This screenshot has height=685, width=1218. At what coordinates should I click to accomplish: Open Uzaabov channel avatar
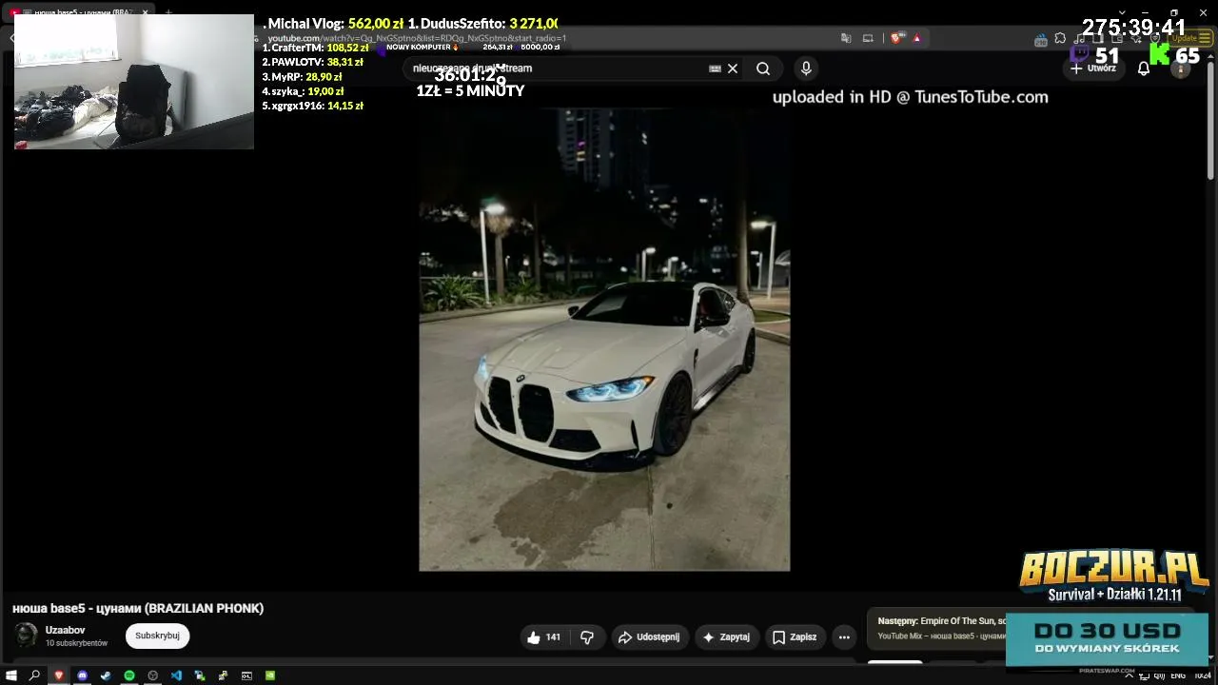(x=27, y=636)
